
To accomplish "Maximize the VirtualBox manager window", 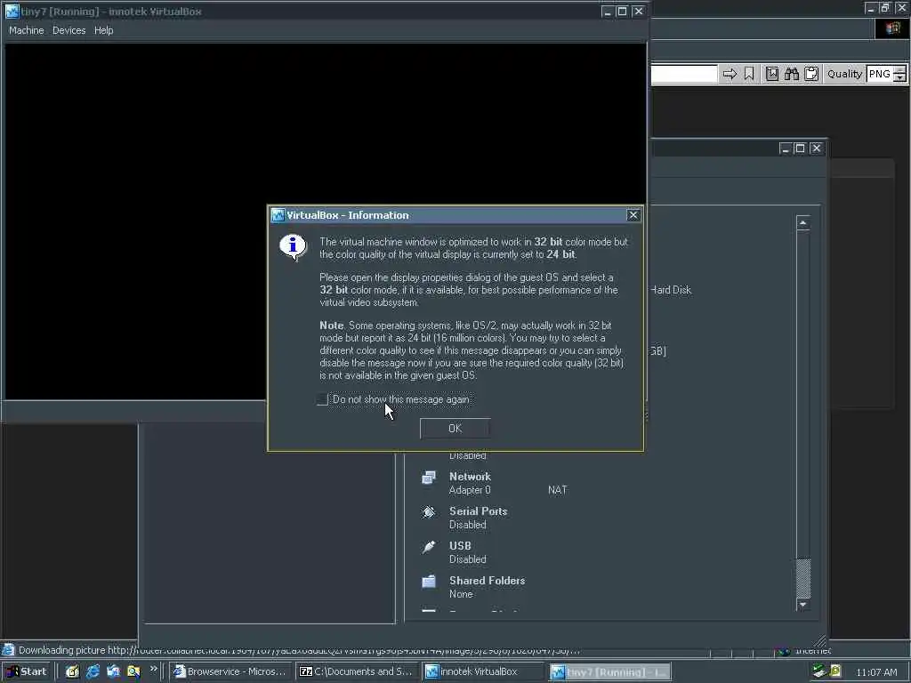I will (800, 149).
